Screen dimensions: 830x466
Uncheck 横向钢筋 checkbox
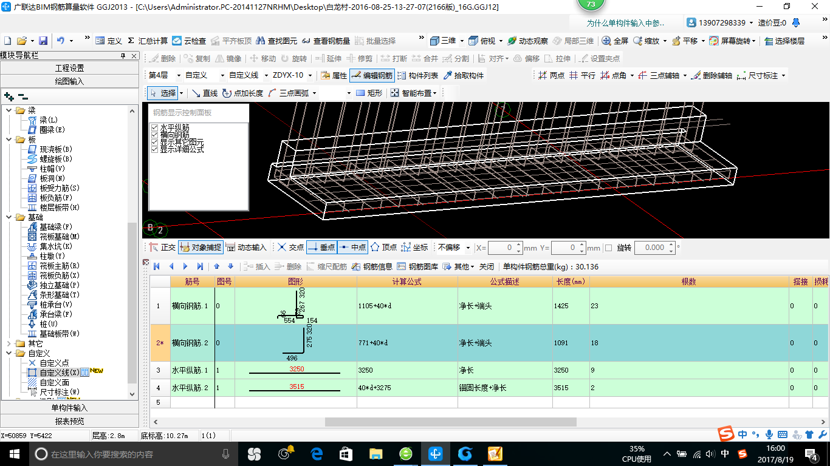[x=155, y=135]
